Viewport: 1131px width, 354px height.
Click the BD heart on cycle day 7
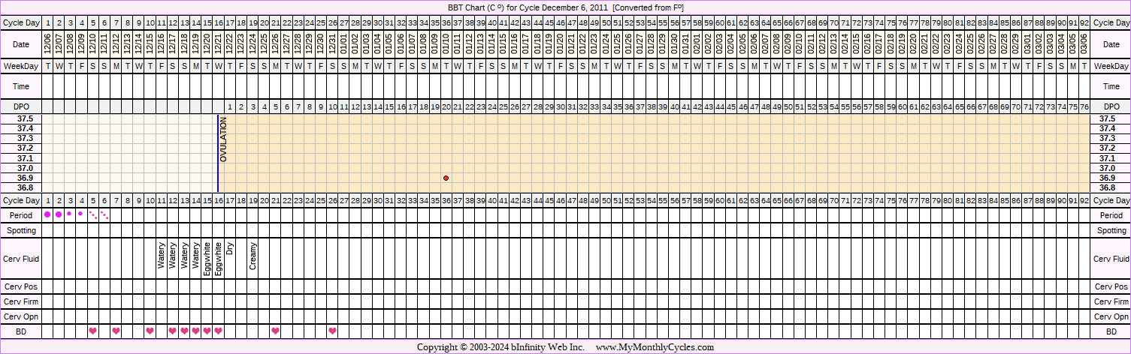click(116, 331)
